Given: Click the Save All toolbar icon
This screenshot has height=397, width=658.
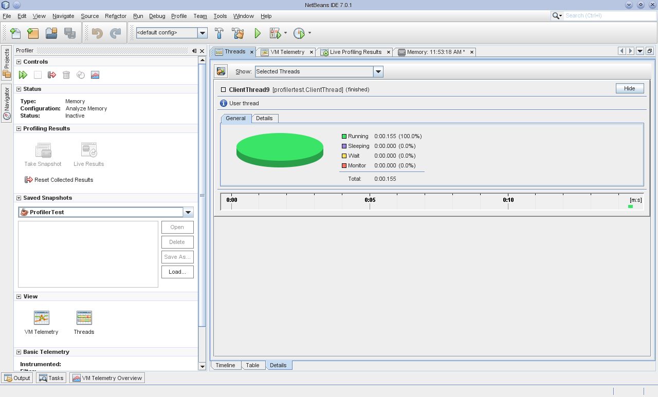Looking at the screenshot, I should (70, 33).
